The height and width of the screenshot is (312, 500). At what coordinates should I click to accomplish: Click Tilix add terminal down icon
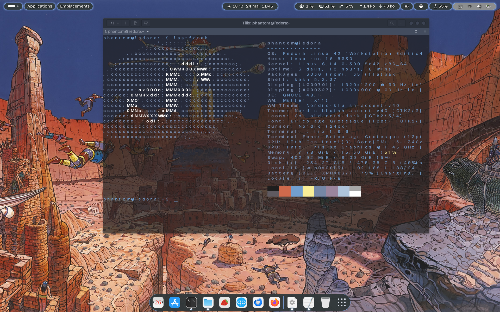(x=146, y=23)
